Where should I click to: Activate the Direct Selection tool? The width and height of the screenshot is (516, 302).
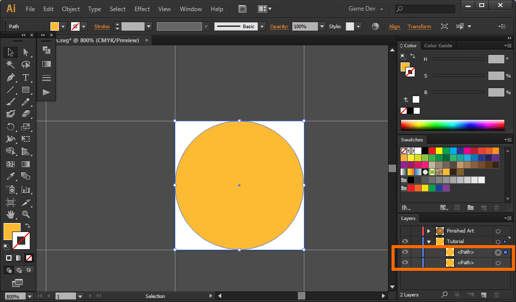[x=26, y=52]
